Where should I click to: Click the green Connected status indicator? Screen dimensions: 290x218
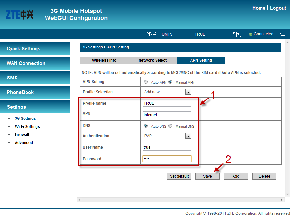(x=251, y=34)
